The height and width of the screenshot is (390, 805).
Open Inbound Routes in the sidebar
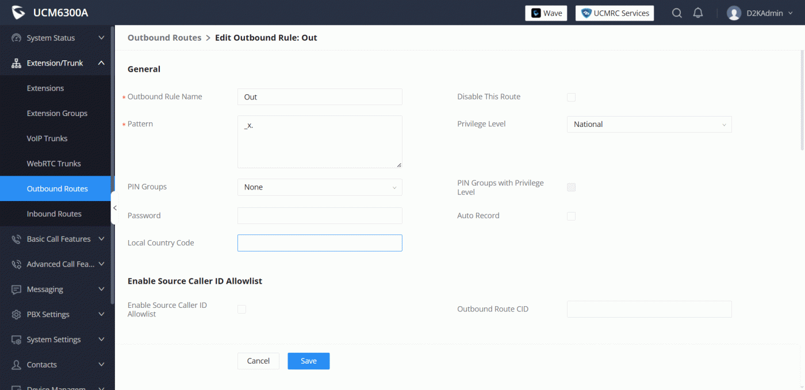point(54,214)
